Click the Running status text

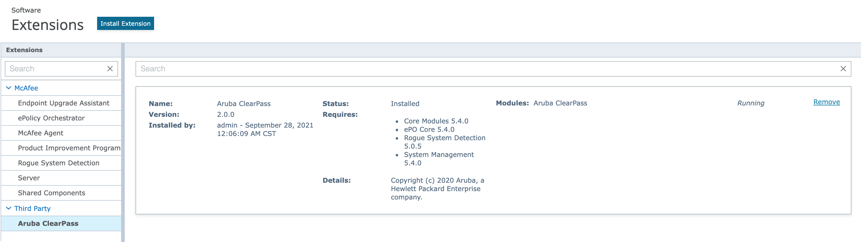751,103
